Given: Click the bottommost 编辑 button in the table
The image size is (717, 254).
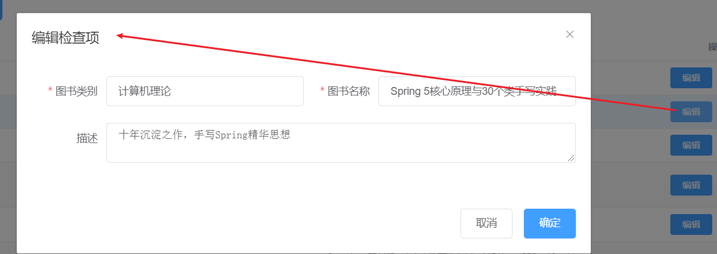Looking at the screenshot, I should coord(691,224).
